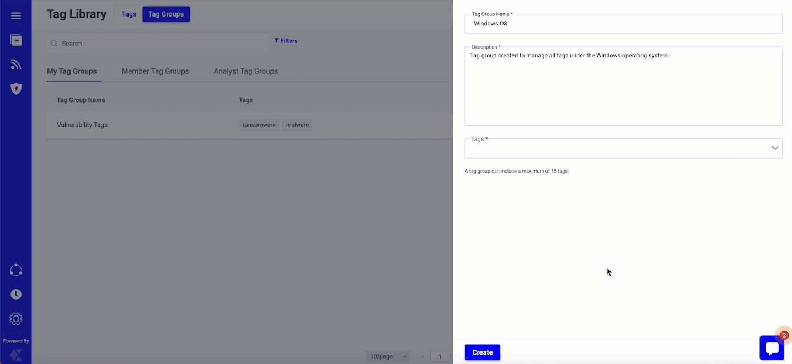
Task: Switch to Analyst Tag Groups tab
Action: pyautogui.click(x=245, y=71)
